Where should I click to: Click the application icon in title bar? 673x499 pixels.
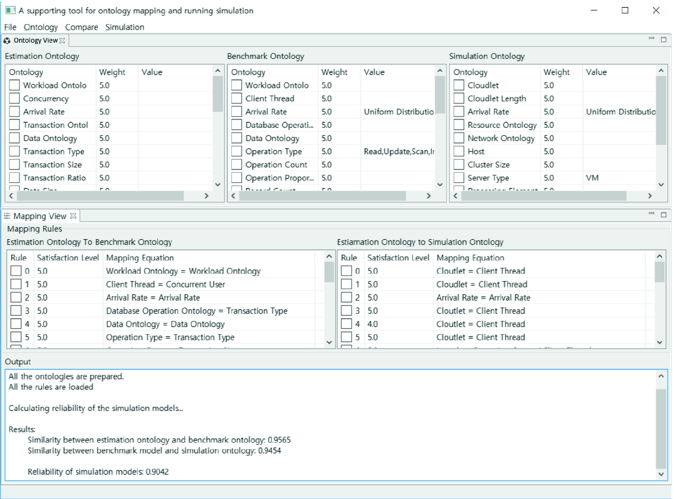click(x=10, y=10)
